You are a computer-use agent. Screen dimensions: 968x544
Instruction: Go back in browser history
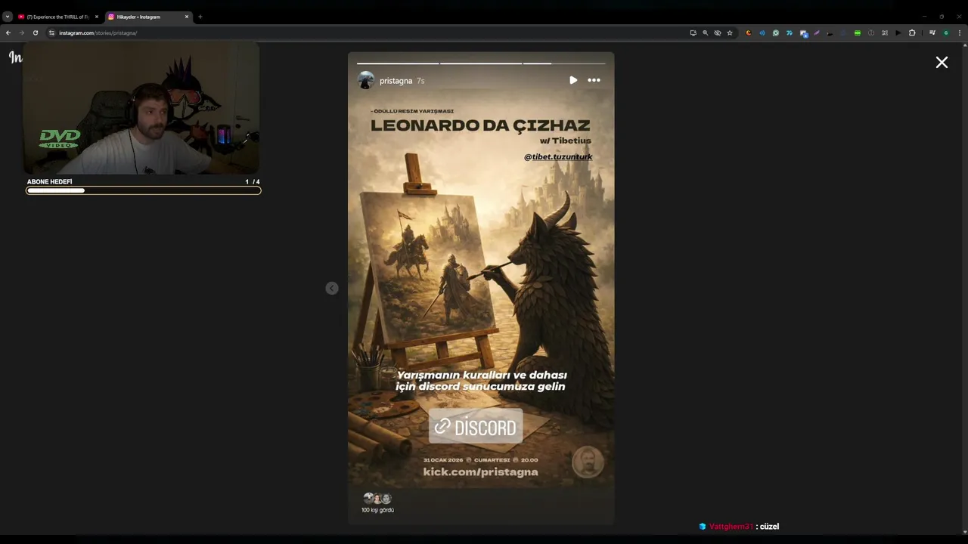(8, 33)
